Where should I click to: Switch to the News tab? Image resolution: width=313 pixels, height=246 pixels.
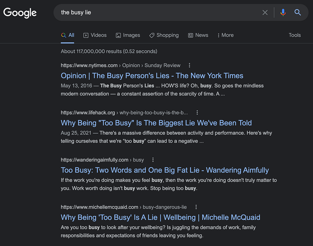198,35
